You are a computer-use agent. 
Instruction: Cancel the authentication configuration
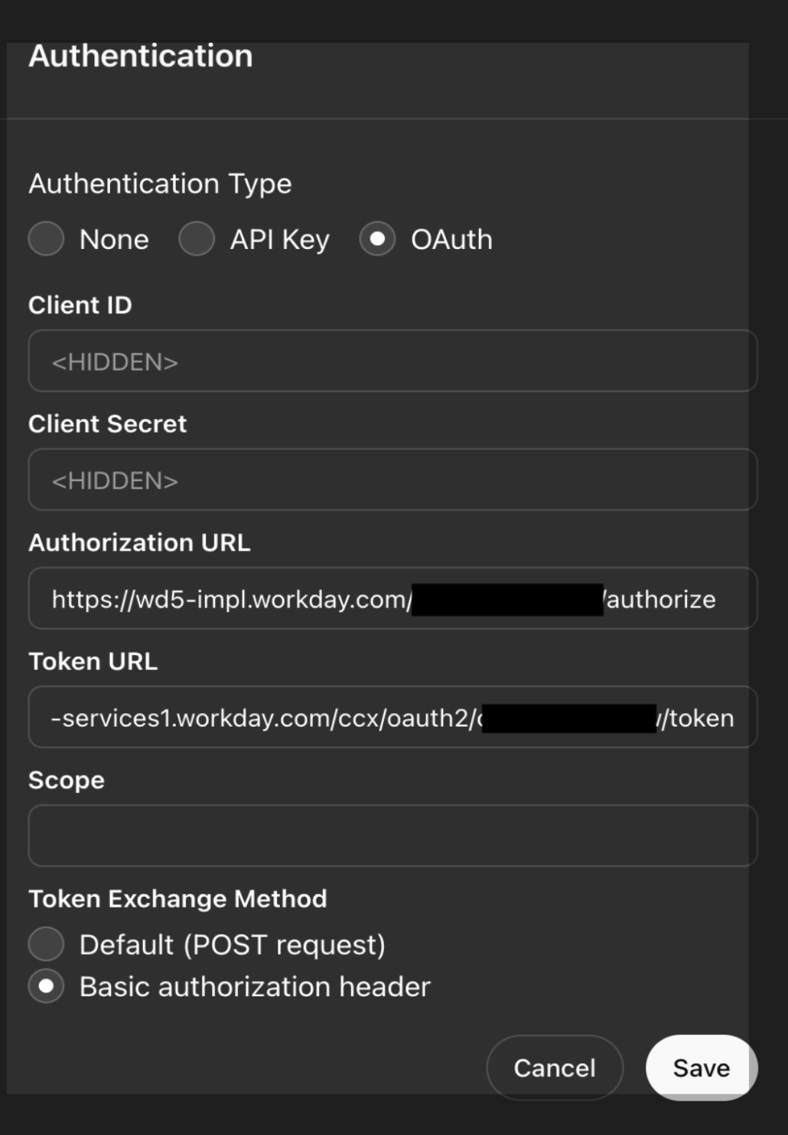pyautogui.click(x=555, y=1068)
